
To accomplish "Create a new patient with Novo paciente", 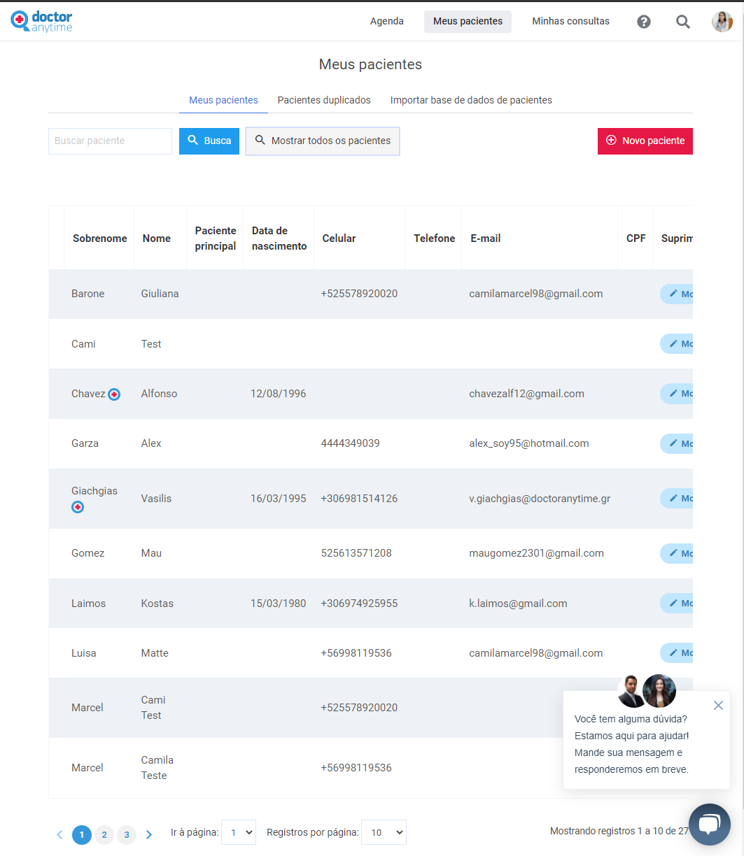I will 645,141.
